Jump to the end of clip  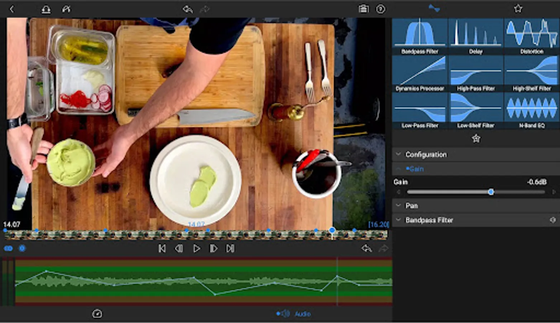coord(231,248)
